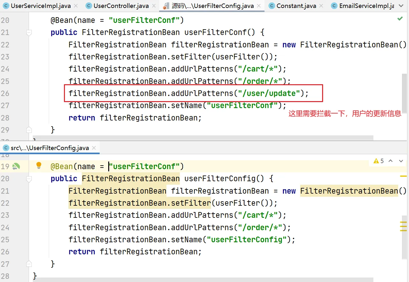Click the topmost yellow warning stripe in lower editor
Image resolution: width=409 pixels, height=282 pixels.
[404, 176]
